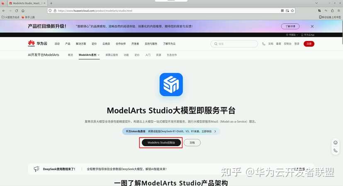Click the red 注册 button

pyautogui.click(x=309, y=44)
